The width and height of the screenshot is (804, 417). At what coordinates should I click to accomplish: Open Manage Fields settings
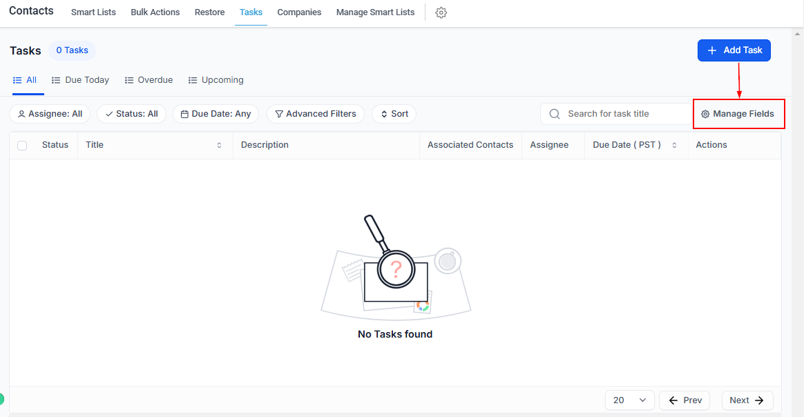click(x=738, y=114)
